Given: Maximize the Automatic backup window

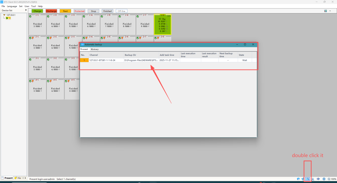Looking at the screenshot, I should (x=245, y=44).
